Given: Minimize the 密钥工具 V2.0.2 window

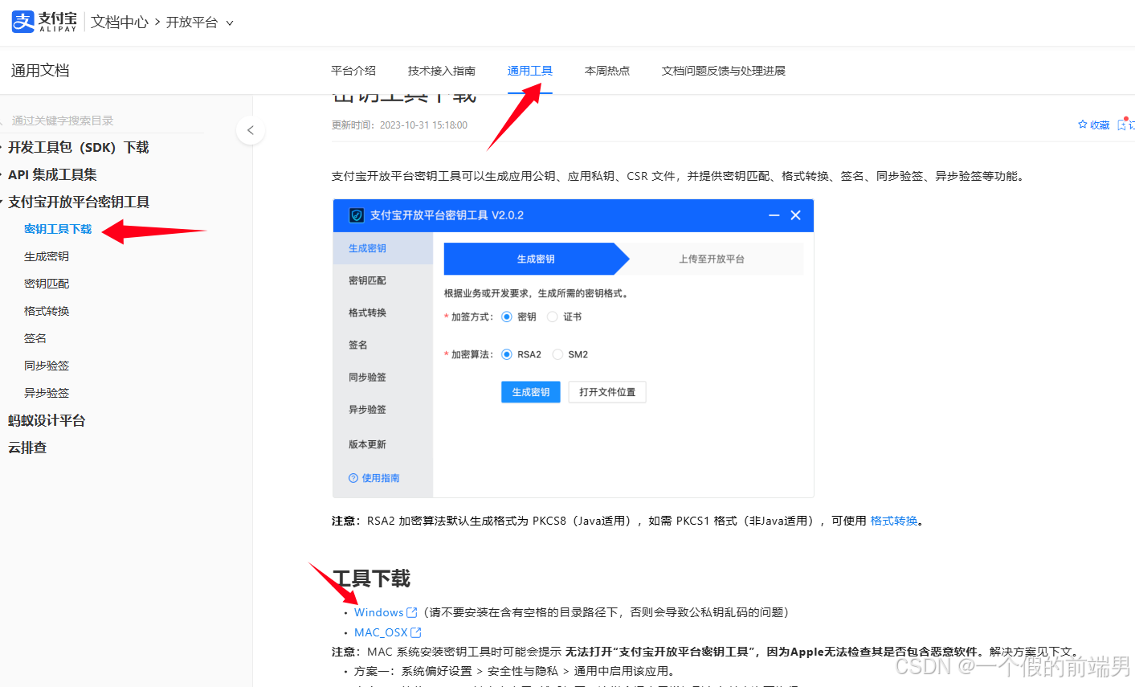Looking at the screenshot, I should [x=774, y=215].
